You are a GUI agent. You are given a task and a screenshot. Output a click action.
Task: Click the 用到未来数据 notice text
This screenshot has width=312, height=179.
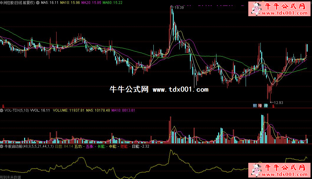(11, 177)
